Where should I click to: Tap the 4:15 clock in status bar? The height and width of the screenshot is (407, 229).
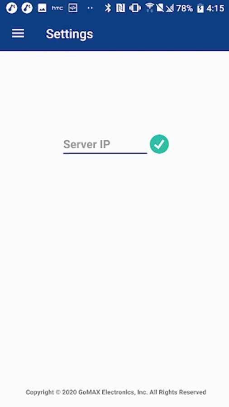click(215, 9)
